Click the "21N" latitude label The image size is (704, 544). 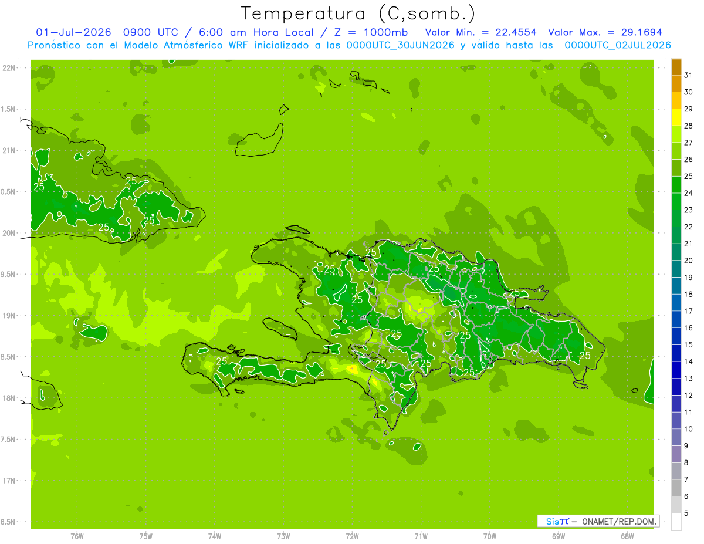(x=9, y=151)
